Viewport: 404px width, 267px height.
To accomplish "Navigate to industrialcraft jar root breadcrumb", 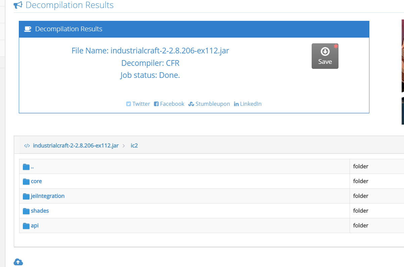I will click(76, 146).
